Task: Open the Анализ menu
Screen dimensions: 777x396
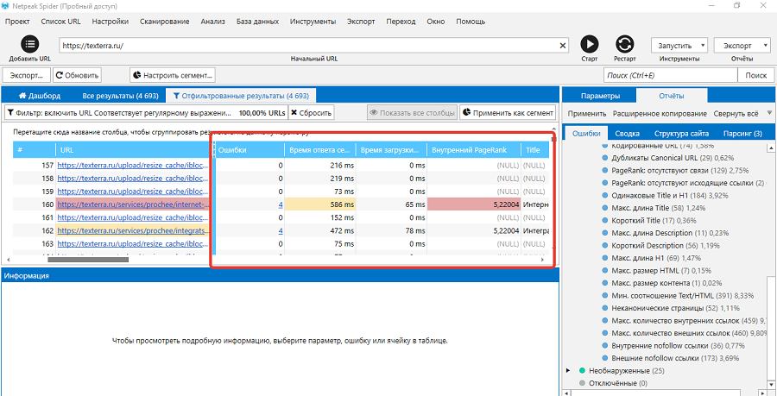Action: [212, 22]
